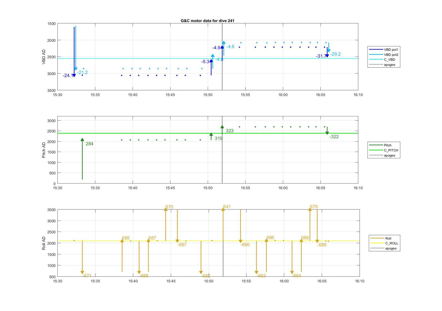Viewport: 442px width, 311px height.
Task: Click the '689' roll rate label
Action: coord(305,238)
